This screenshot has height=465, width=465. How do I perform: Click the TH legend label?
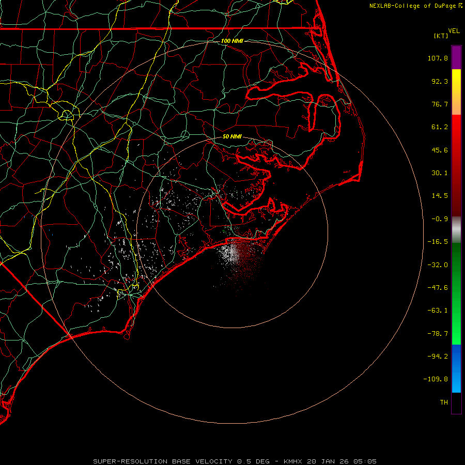tap(444, 402)
